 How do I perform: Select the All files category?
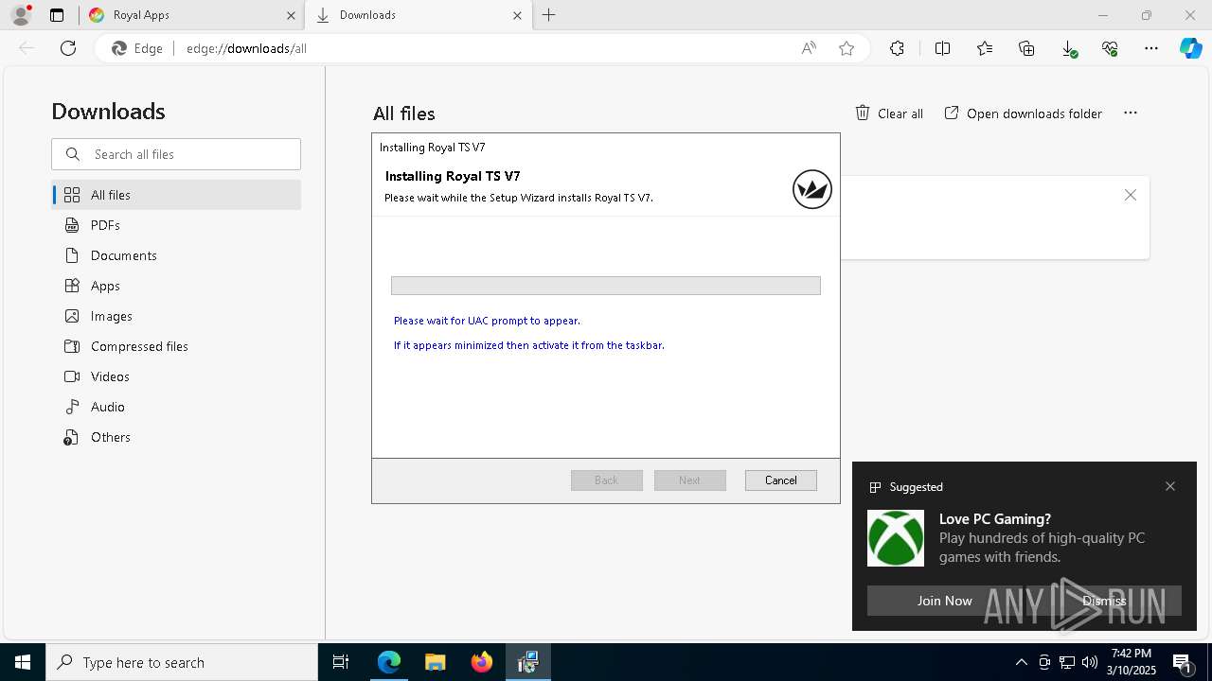point(176,195)
